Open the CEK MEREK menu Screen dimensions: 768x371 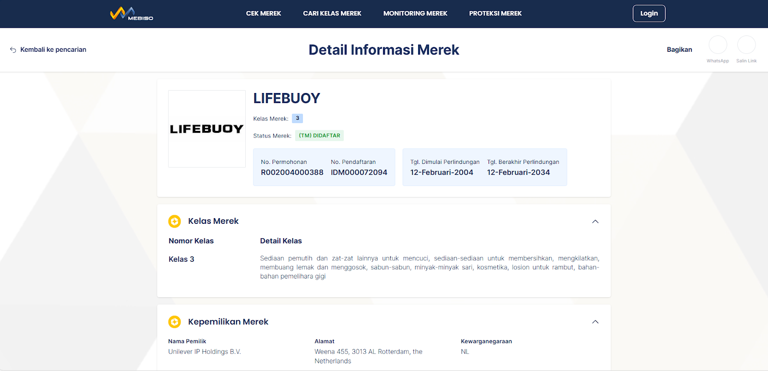tap(264, 13)
